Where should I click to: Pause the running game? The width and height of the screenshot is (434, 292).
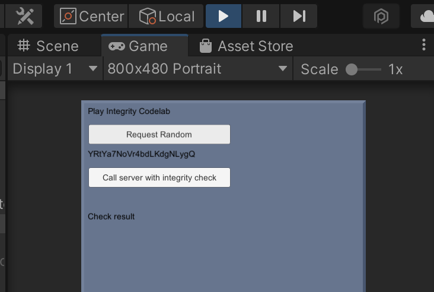pyautogui.click(x=261, y=16)
